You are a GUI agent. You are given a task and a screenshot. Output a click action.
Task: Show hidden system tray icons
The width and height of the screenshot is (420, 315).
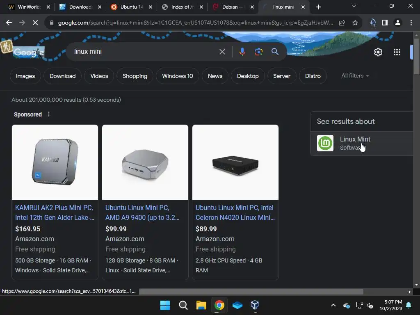(x=333, y=305)
